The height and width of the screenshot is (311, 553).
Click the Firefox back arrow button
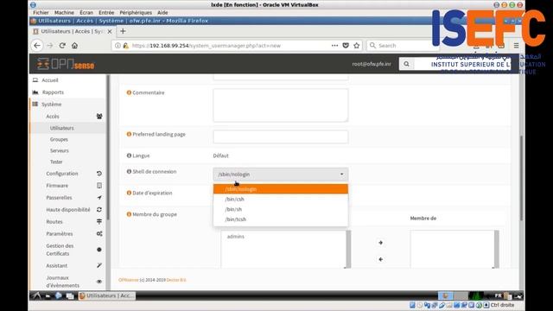[x=37, y=46]
